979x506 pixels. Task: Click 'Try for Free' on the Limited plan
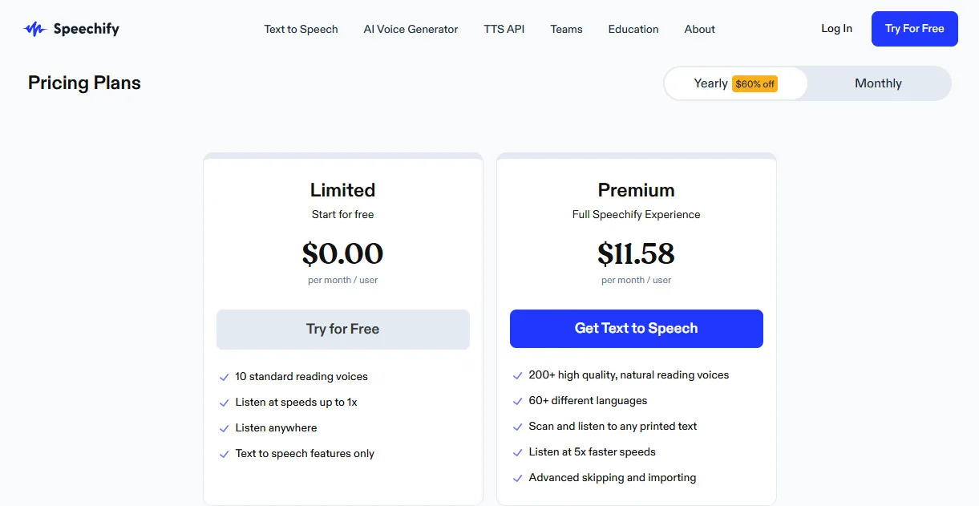click(x=342, y=329)
